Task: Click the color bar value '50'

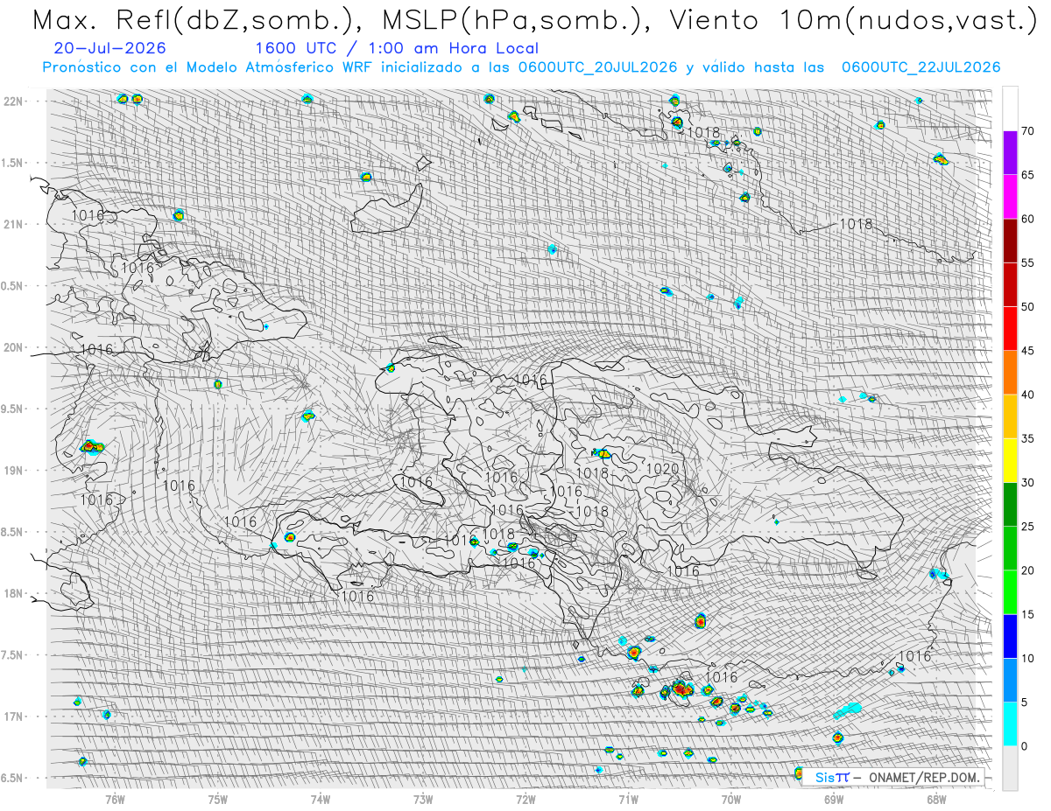Action: pyautogui.click(x=1027, y=307)
